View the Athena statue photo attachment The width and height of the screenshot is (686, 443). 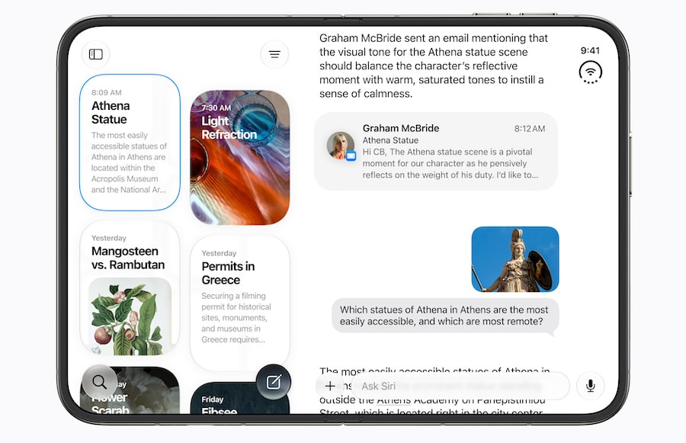[x=515, y=259]
